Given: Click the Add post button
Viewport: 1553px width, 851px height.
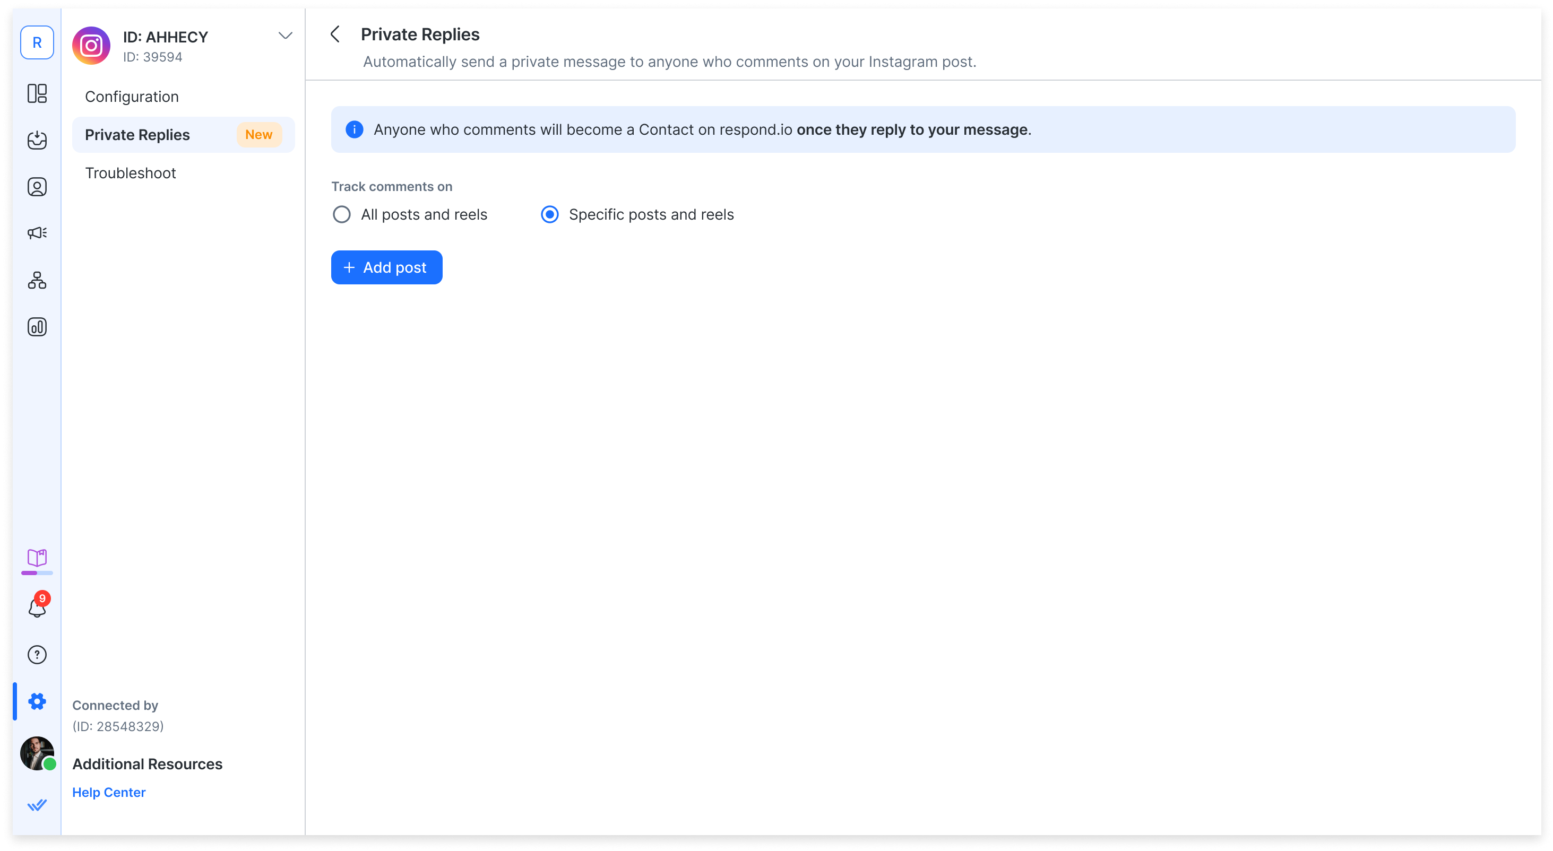Looking at the screenshot, I should pyautogui.click(x=386, y=267).
